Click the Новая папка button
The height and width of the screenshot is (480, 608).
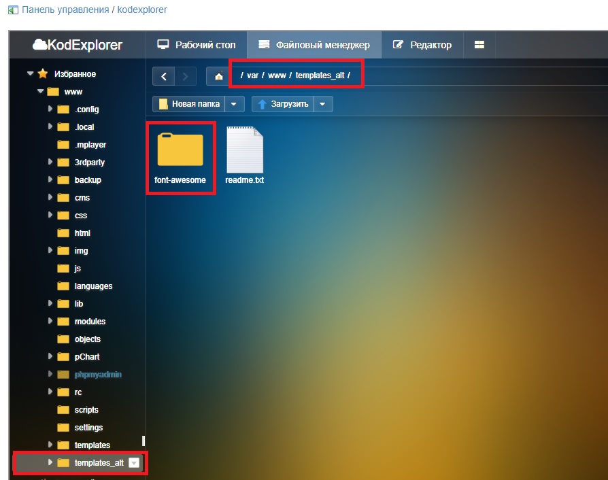189,104
